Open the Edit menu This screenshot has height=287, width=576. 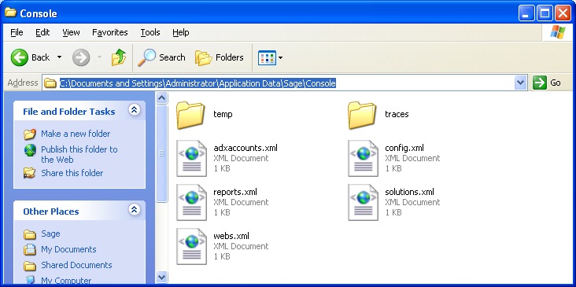tap(42, 32)
